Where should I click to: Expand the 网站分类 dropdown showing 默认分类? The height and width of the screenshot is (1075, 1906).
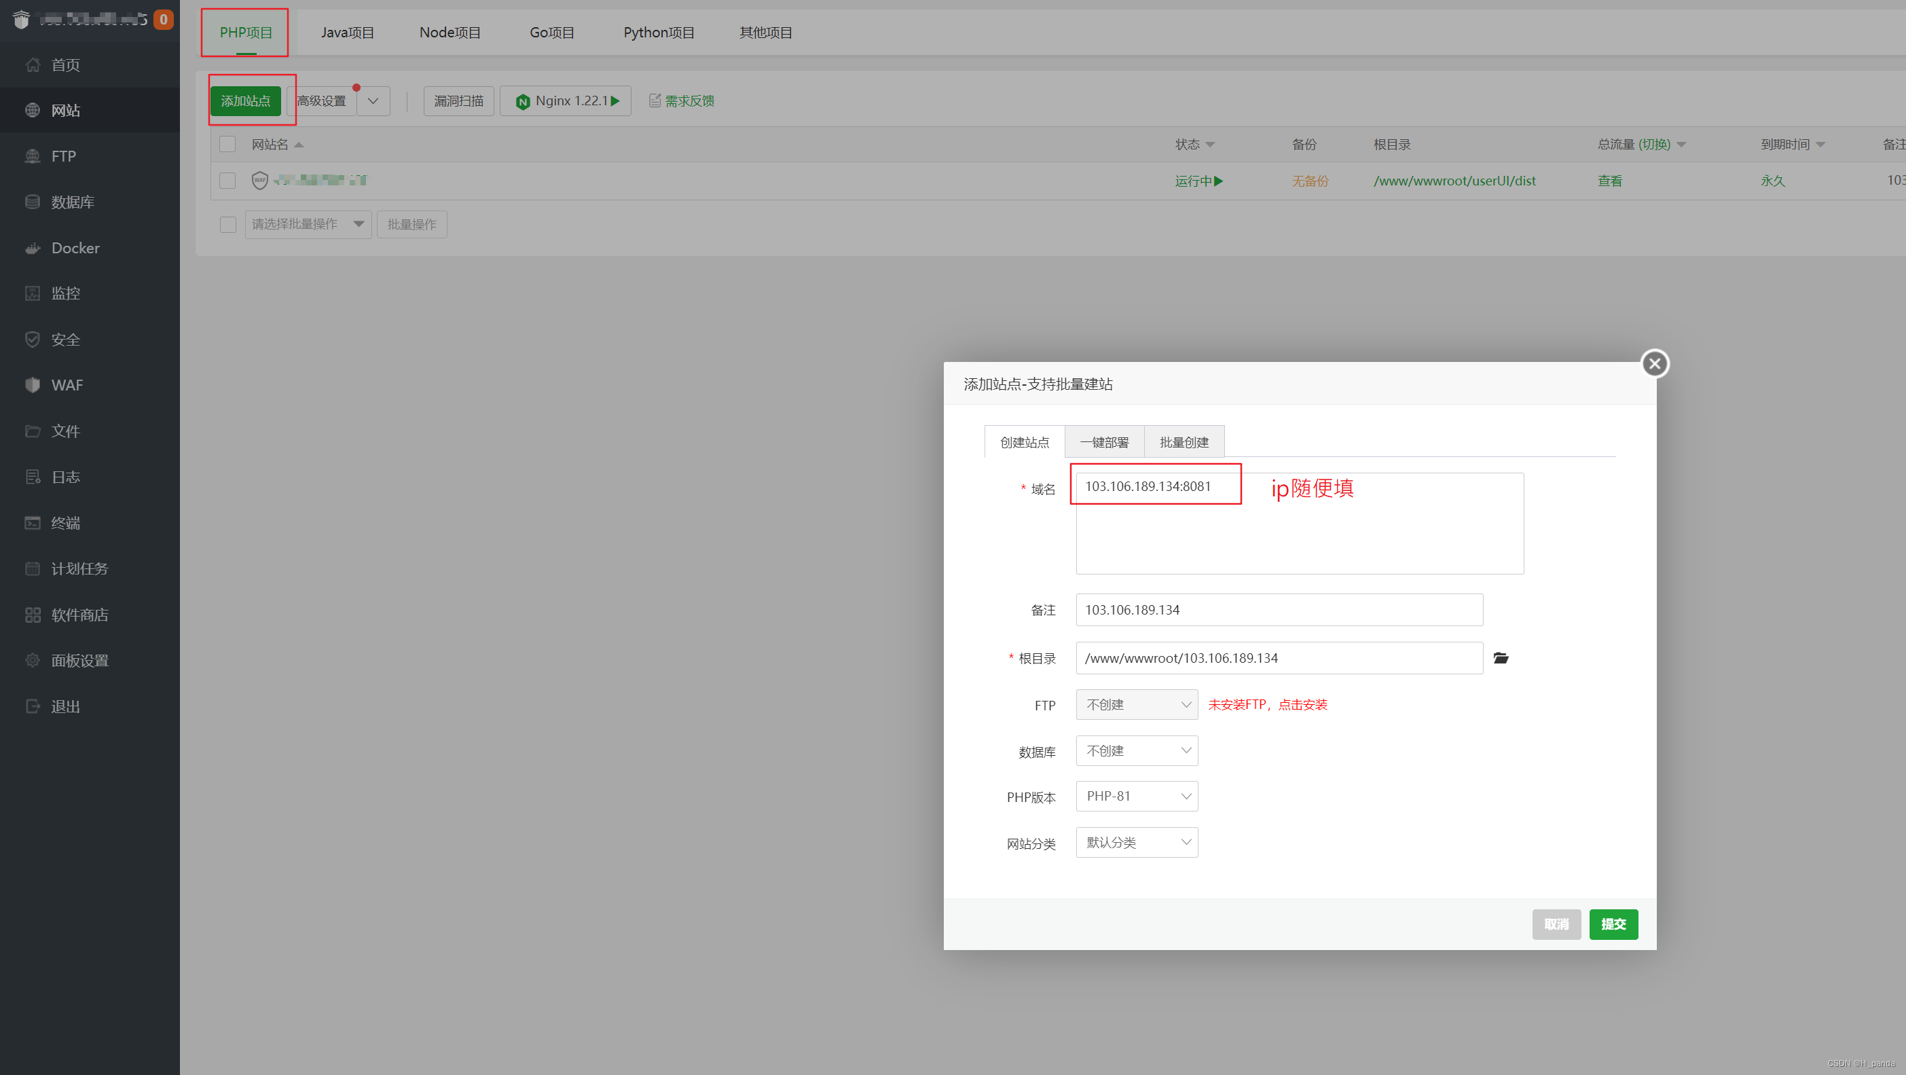click(x=1137, y=842)
